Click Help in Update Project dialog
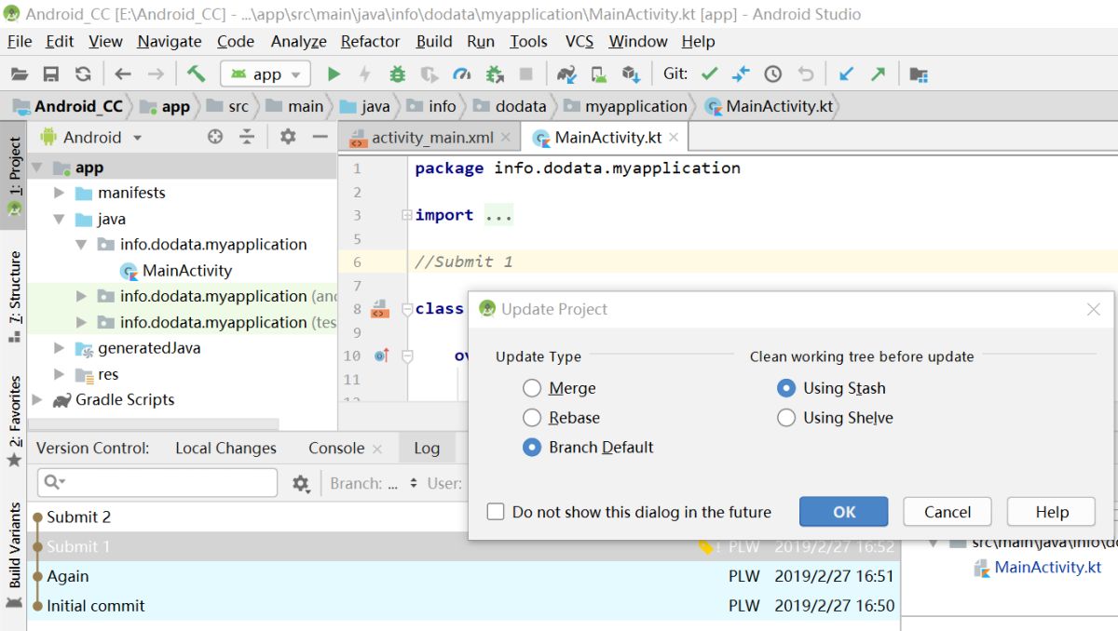 (1052, 512)
